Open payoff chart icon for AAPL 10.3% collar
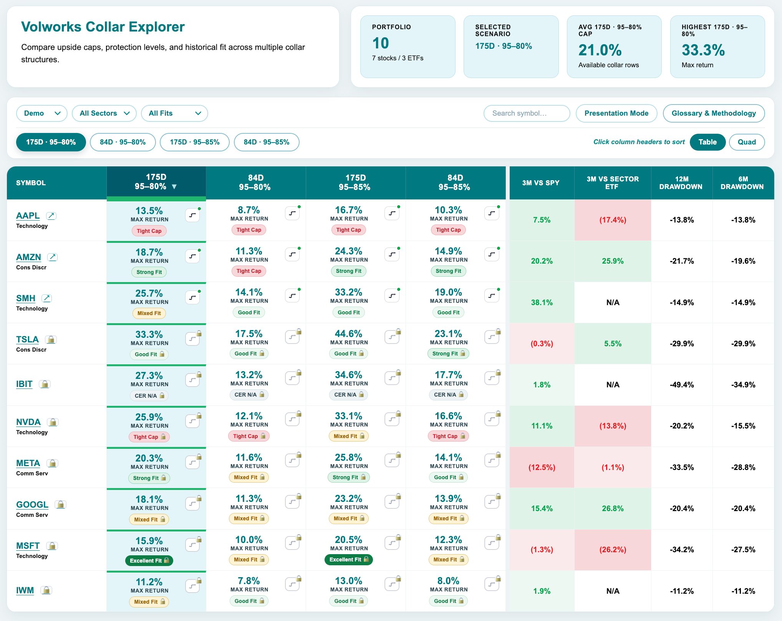This screenshot has height=621, width=782. [492, 213]
